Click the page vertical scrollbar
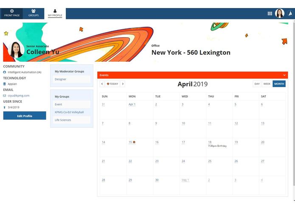The image size is (295, 209). 294,103
